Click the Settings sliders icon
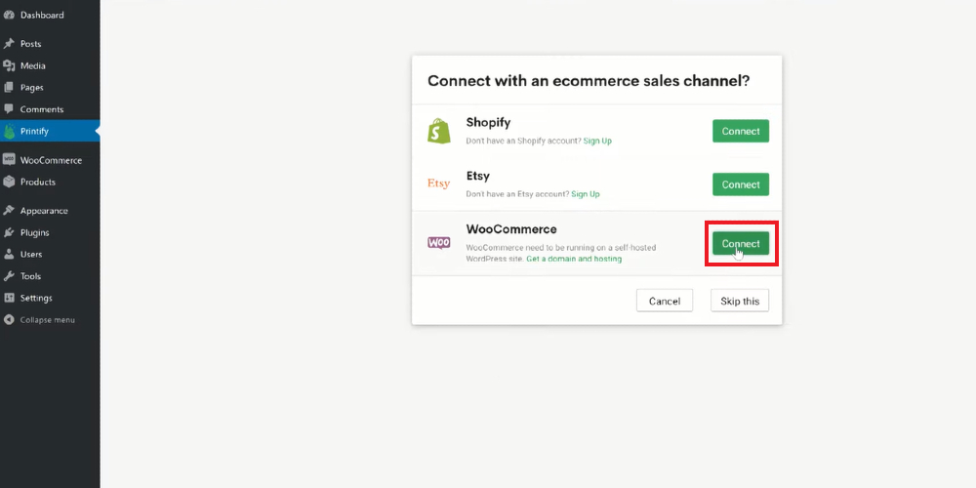The width and height of the screenshot is (976, 488). click(x=9, y=298)
